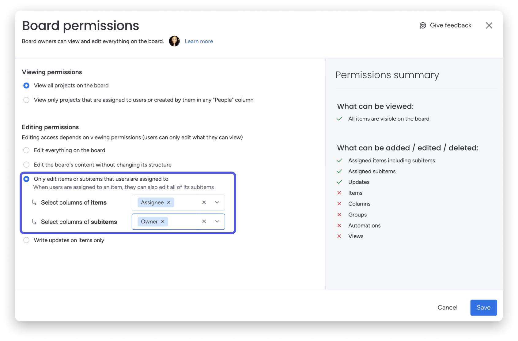Open the Learn more link

click(199, 41)
